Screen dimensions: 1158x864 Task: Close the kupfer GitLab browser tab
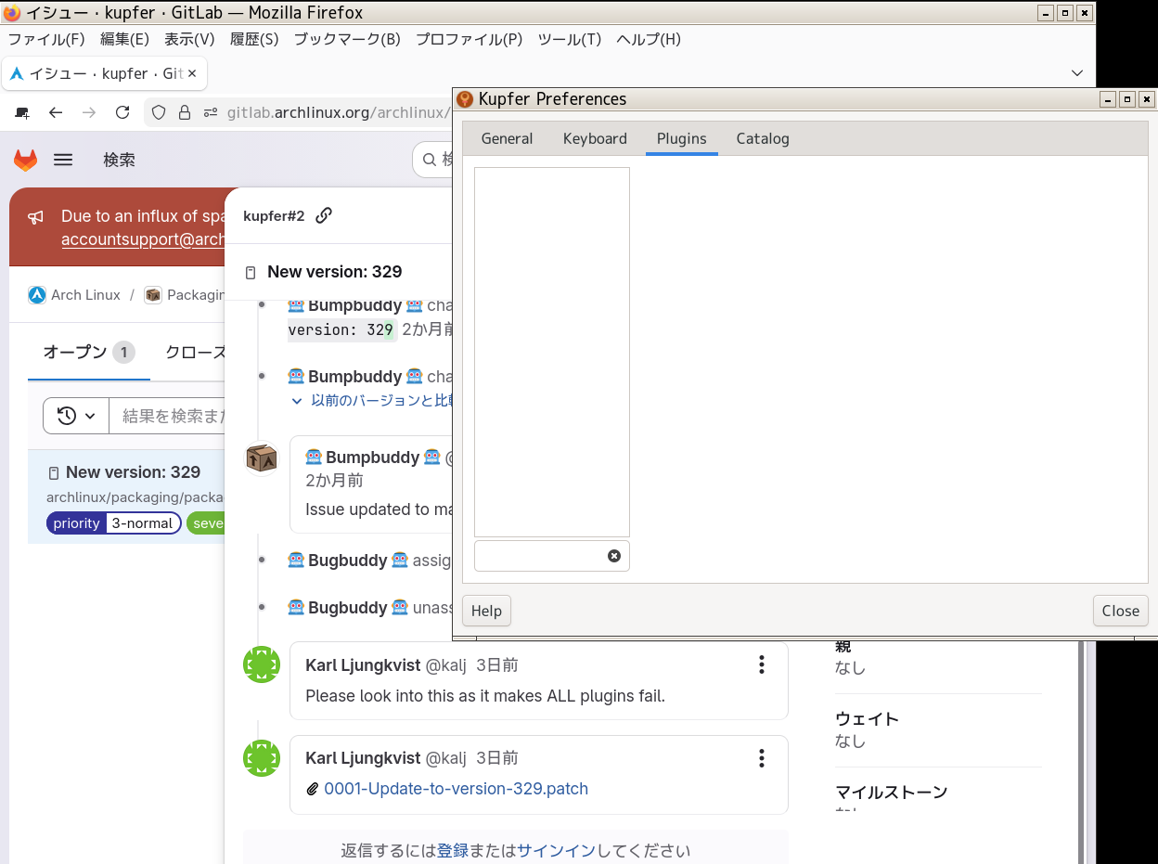click(193, 73)
